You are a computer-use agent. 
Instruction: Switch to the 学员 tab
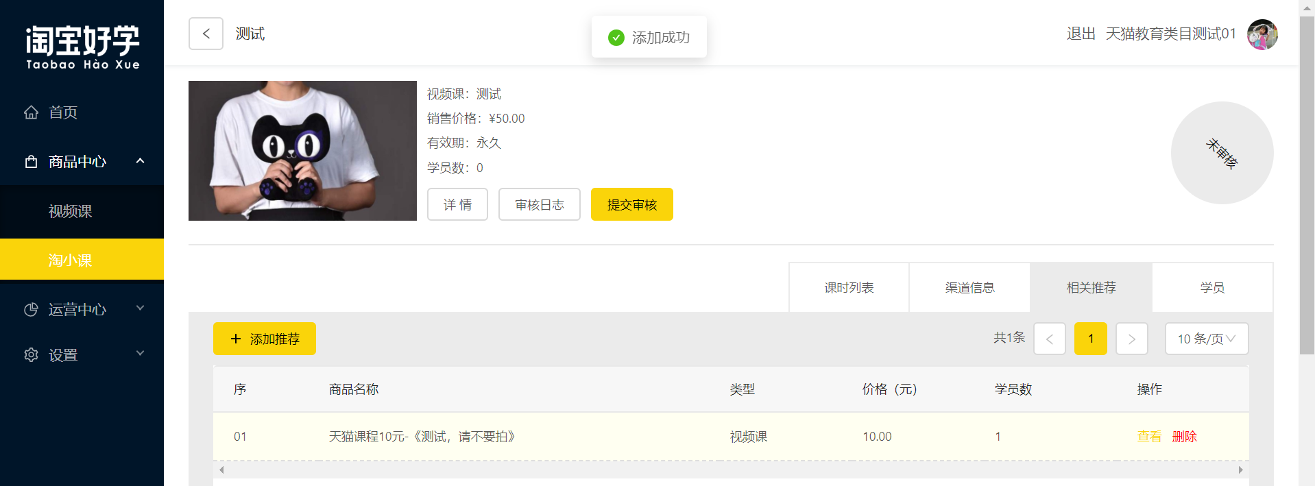pyautogui.click(x=1212, y=288)
